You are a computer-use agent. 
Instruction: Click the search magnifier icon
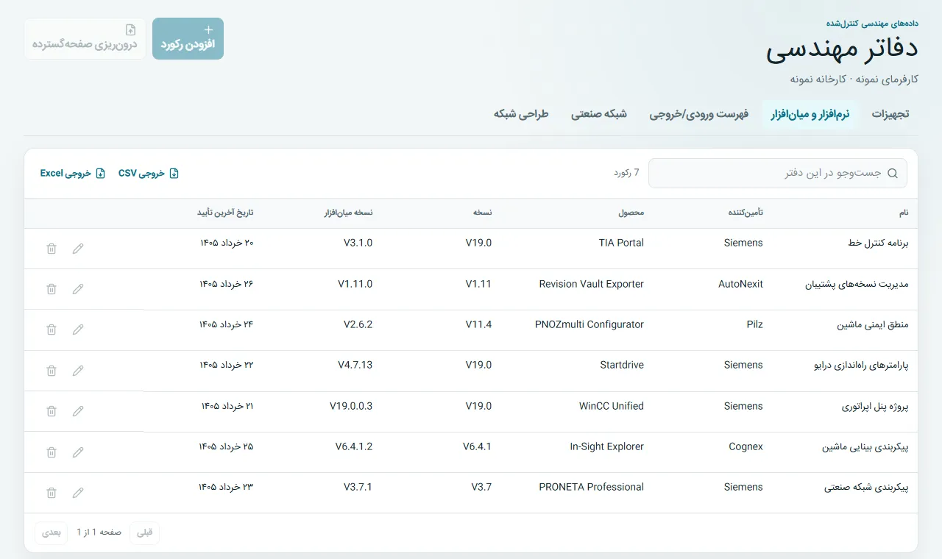point(893,174)
